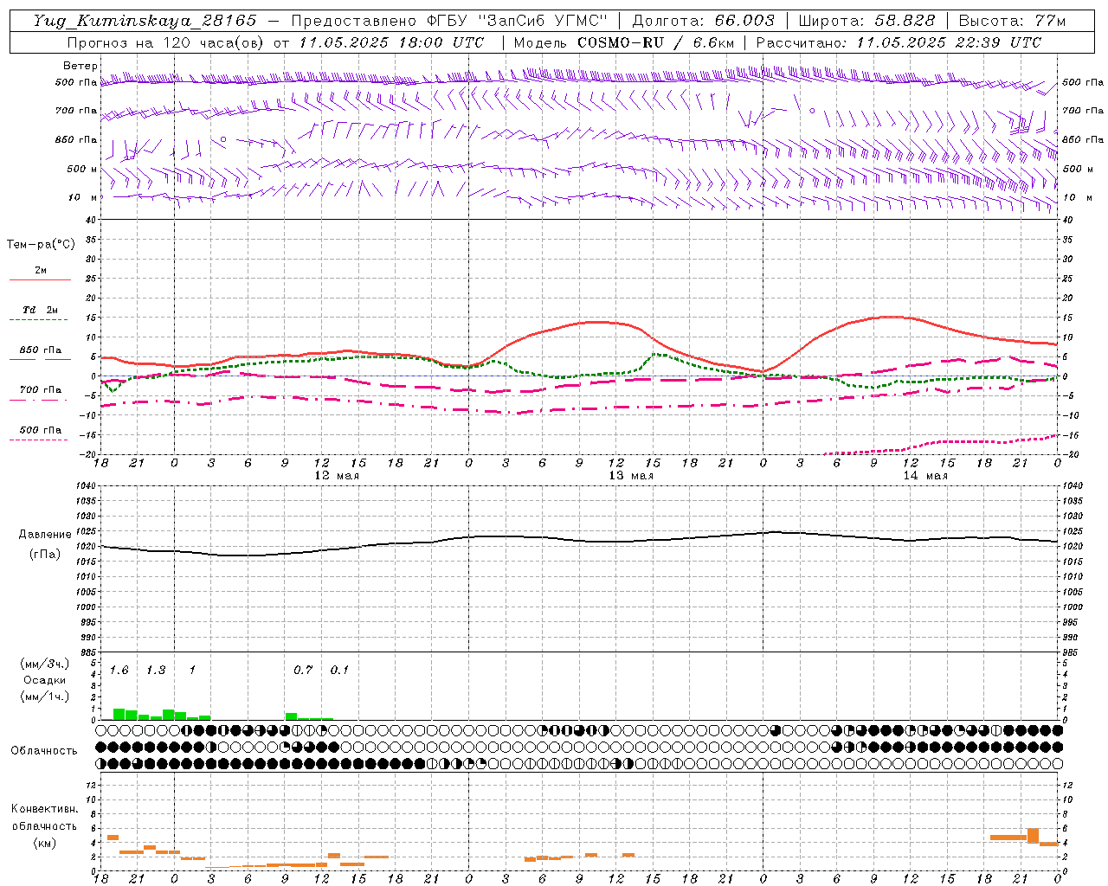This screenshot has height=886, width=1108.
Task: Click the '0.1' precipitation amount
Action: pyautogui.click(x=339, y=671)
